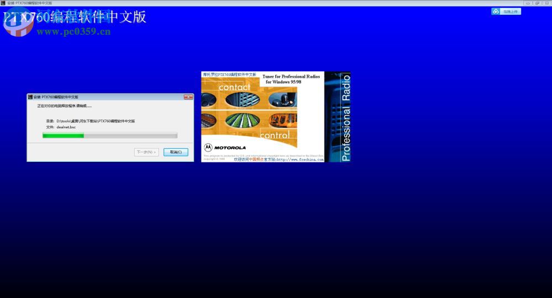The height and width of the screenshot is (298, 552).
Task: Click the Tuner for Professional Radios heading
Action: [291, 76]
